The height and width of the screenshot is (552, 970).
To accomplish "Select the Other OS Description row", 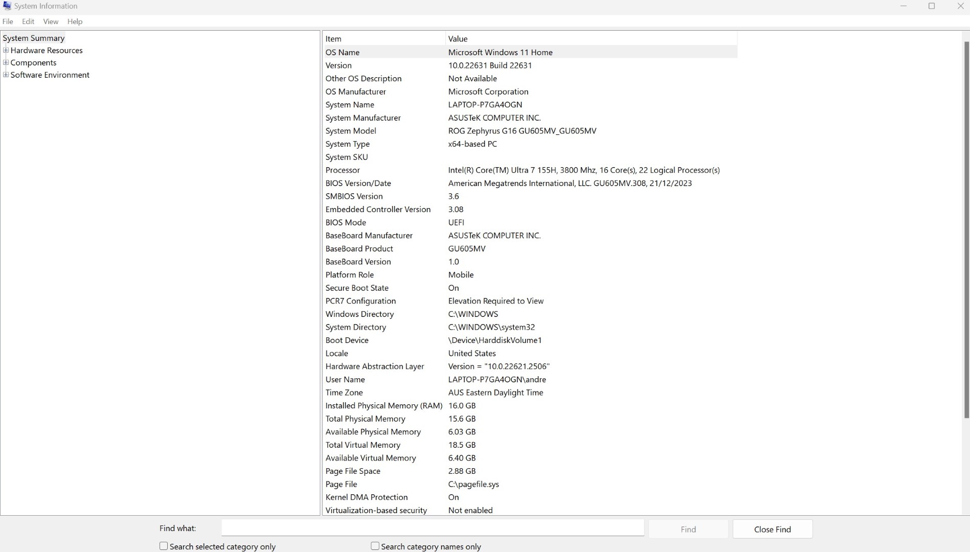I will click(x=530, y=78).
